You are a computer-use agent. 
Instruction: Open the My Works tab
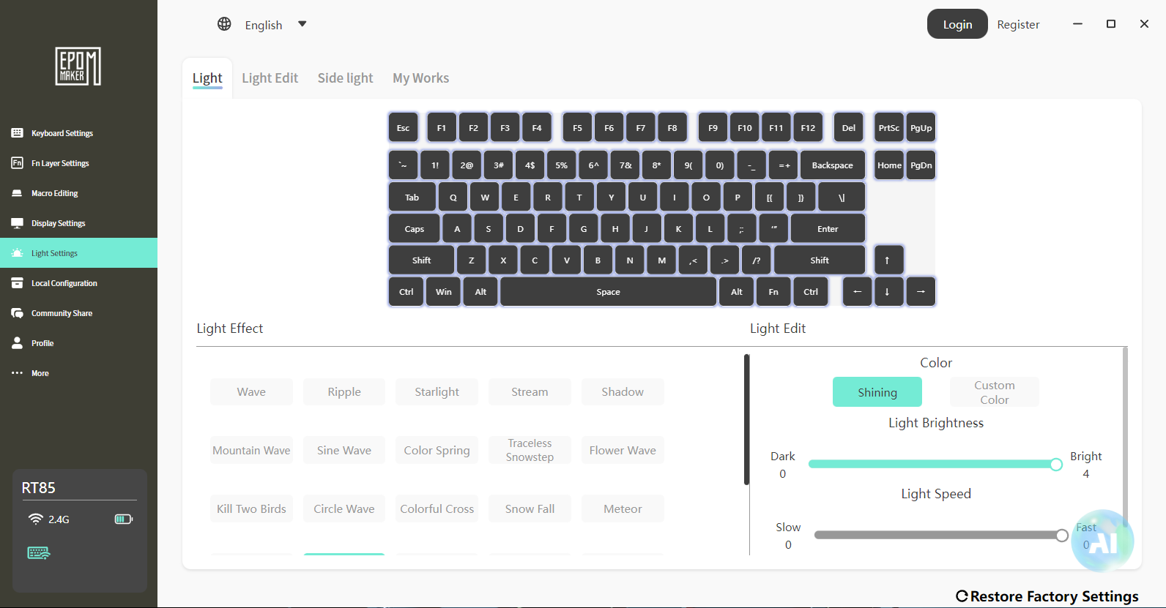[x=421, y=78]
